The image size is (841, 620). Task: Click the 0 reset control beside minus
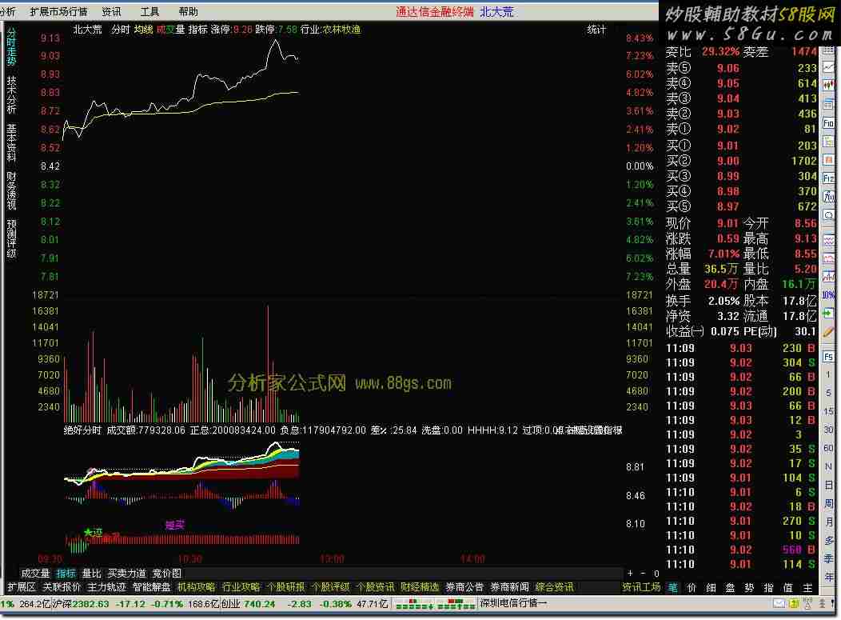pyautogui.click(x=656, y=574)
